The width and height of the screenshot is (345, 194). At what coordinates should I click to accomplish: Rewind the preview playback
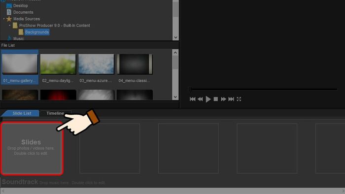[200, 99]
